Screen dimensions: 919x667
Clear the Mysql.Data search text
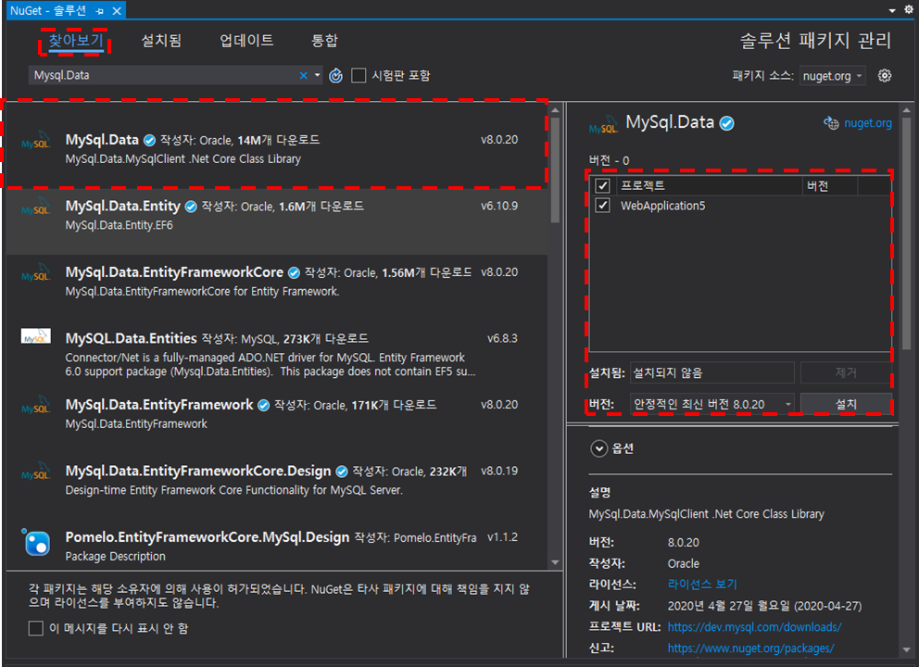point(303,75)
